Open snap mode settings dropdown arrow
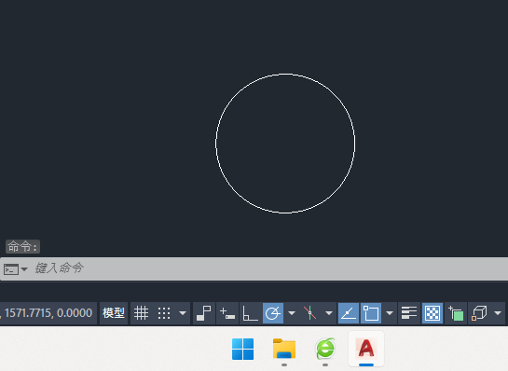Viewport: 508px width, 371px height. [x=183, y=313]
